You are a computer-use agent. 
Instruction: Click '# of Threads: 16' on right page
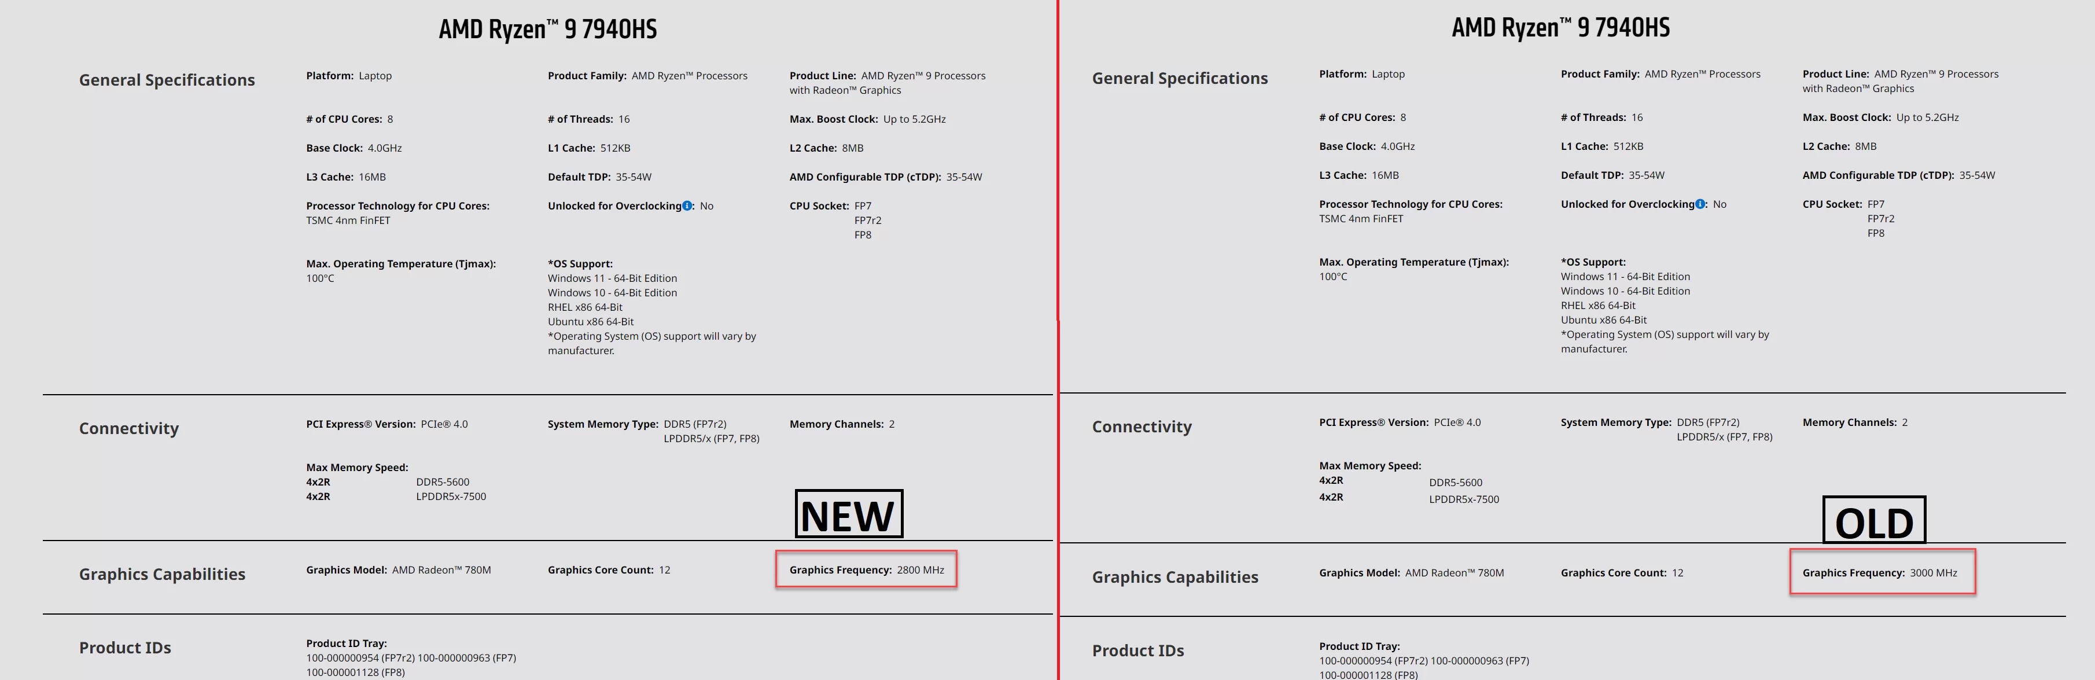(1601, 117)
